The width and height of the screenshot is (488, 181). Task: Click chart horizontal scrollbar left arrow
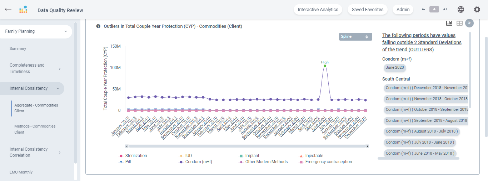point(126,146)
